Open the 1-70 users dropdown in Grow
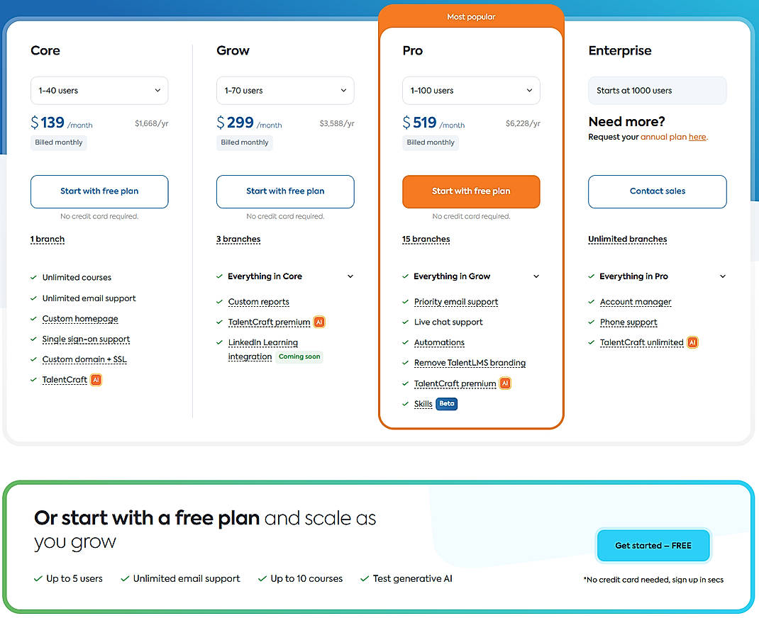 284,90
